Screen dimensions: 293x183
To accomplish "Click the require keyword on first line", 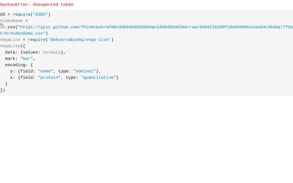I will (x=22, y=14).
